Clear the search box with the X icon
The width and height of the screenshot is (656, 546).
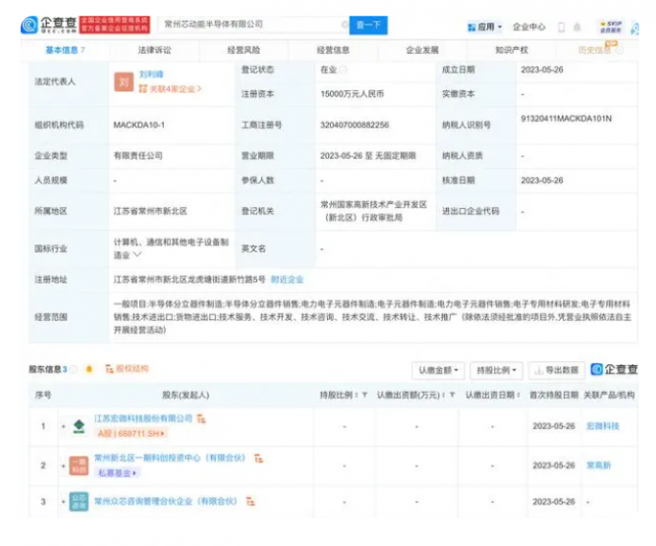pos(344,25)
